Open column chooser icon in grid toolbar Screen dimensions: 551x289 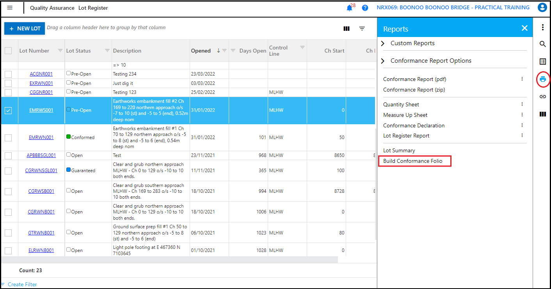[x=346, y=28]
